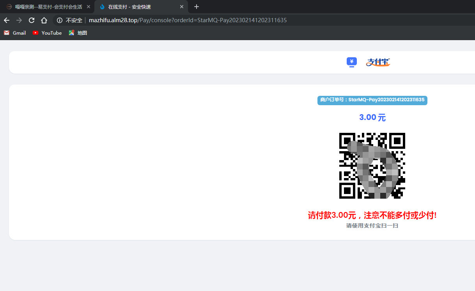Click the browser forward arrow
Viewport: 475px width, 291px height.
pyautogui.click(x=19, y=20)
